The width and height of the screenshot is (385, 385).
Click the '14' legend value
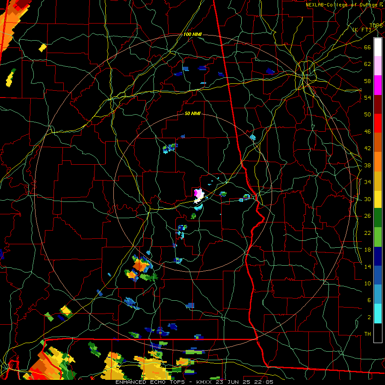[367, 267]
